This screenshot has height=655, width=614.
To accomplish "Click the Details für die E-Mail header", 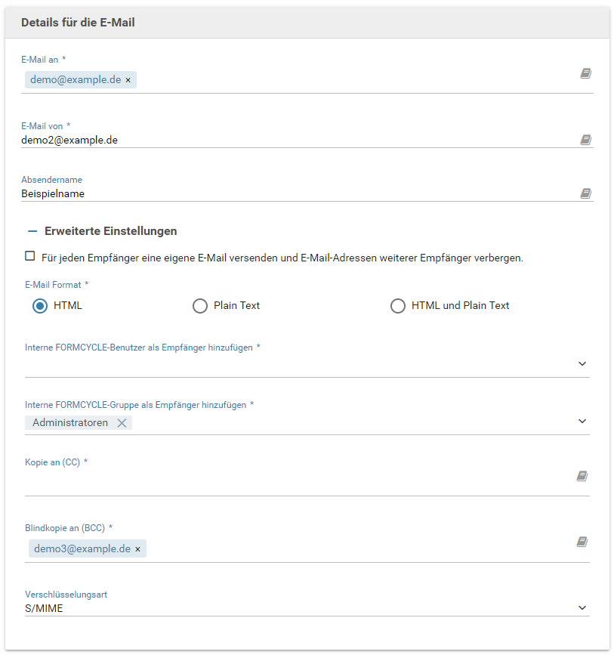I will 79,23.
